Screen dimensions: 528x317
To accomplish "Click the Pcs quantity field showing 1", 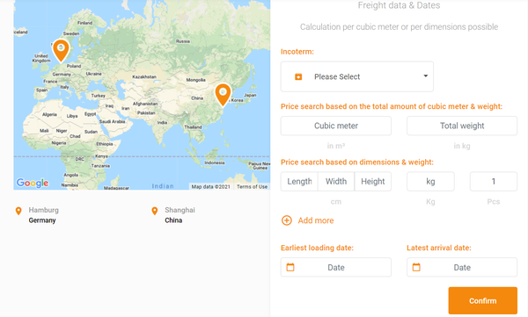I will (x=494, y=182).
